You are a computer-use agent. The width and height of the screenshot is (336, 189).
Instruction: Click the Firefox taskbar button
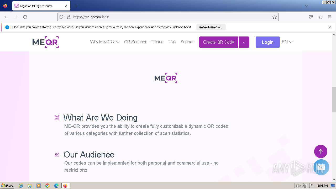(x=65, y=186)
